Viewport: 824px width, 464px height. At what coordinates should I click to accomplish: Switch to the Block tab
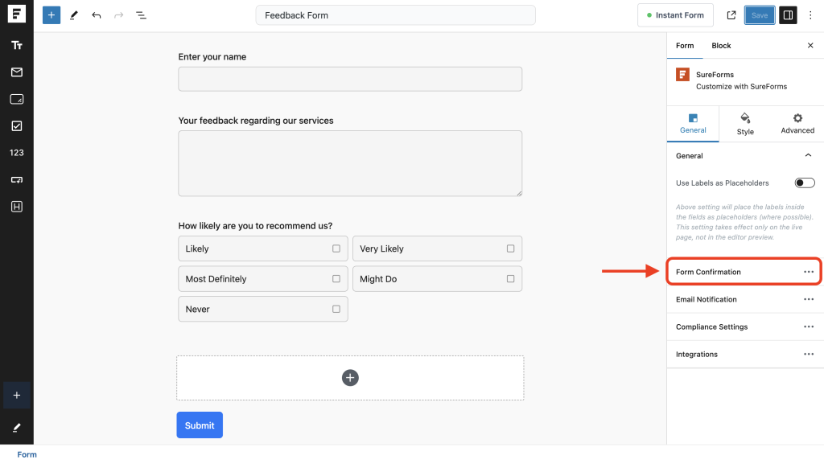[720, 46]
